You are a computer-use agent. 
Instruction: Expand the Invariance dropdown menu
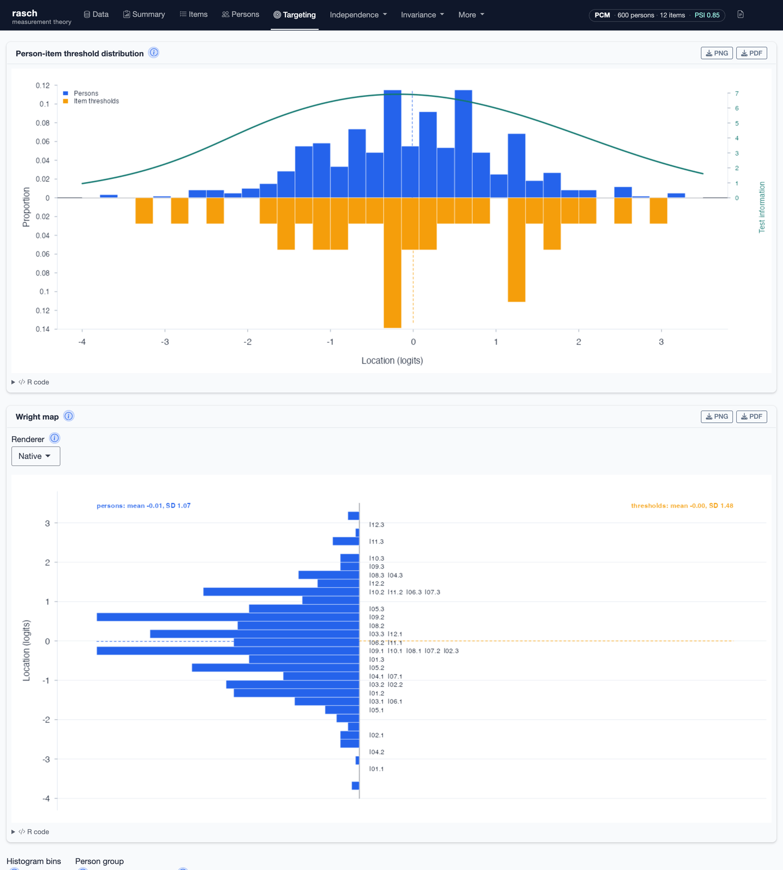click(422, 15)
